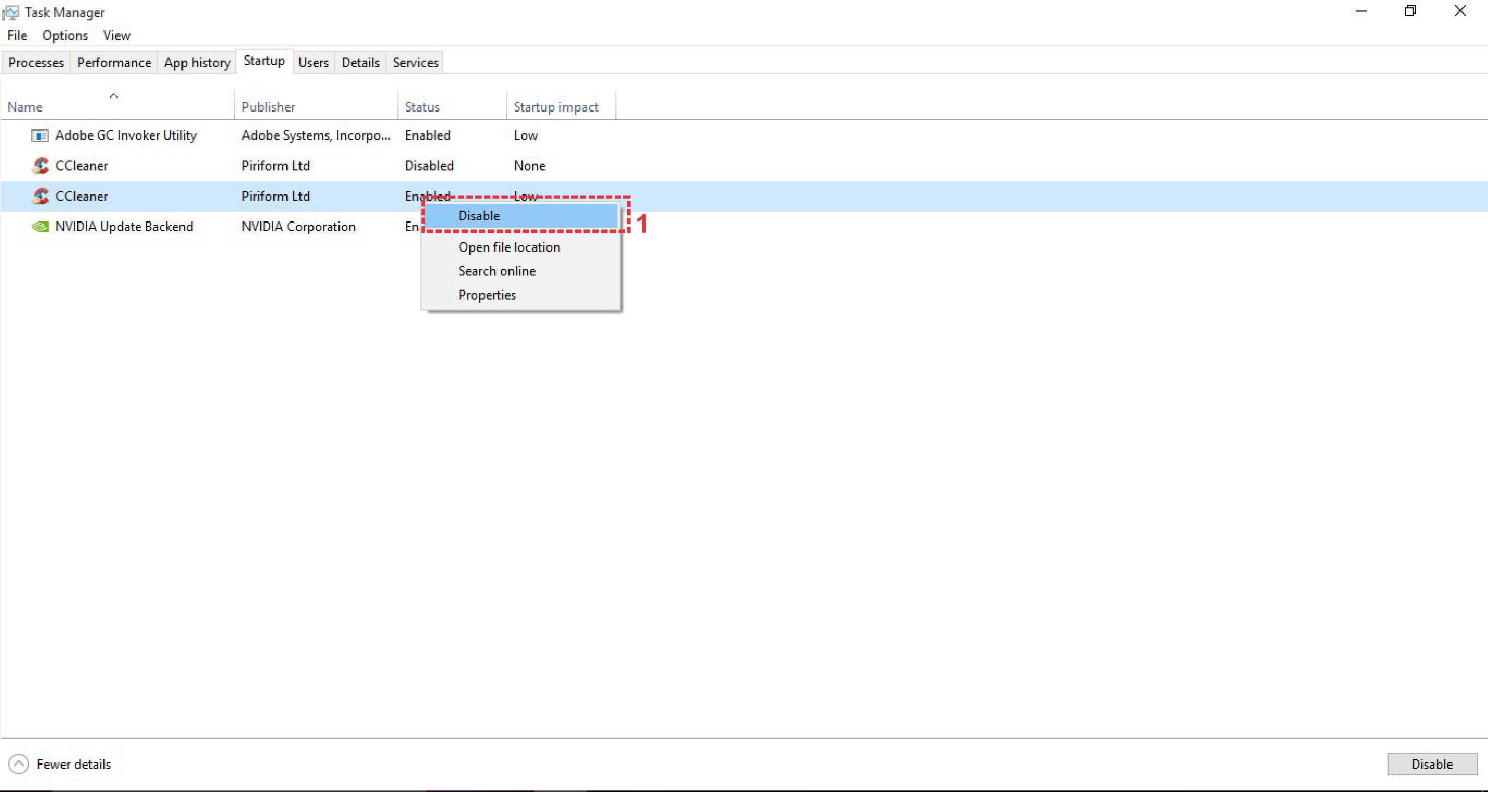Click the Adobe GC Invoker Utility icon
This screenshot has height=792, width=1488.
(x=39, y=136)
